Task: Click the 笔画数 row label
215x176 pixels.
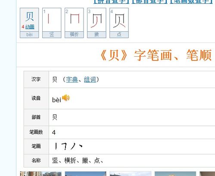Action: [36, 132]
